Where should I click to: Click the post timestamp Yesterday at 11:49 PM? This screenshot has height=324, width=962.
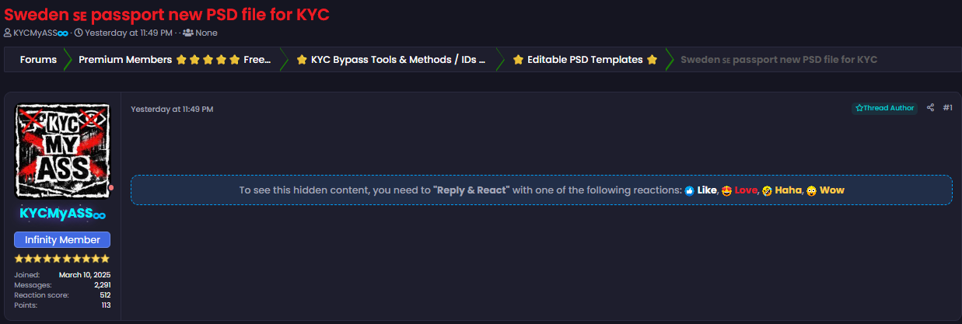pos(172,109)
